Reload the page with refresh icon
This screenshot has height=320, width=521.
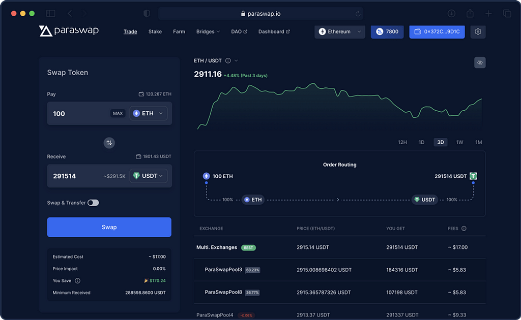coord(358,14)
